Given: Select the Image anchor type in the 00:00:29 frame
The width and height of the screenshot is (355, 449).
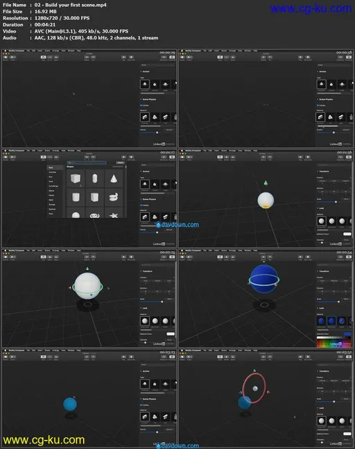Looking at the screenshot, I should click(165, 84).
